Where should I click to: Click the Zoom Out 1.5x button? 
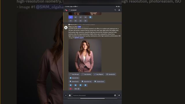click(87, 81)
